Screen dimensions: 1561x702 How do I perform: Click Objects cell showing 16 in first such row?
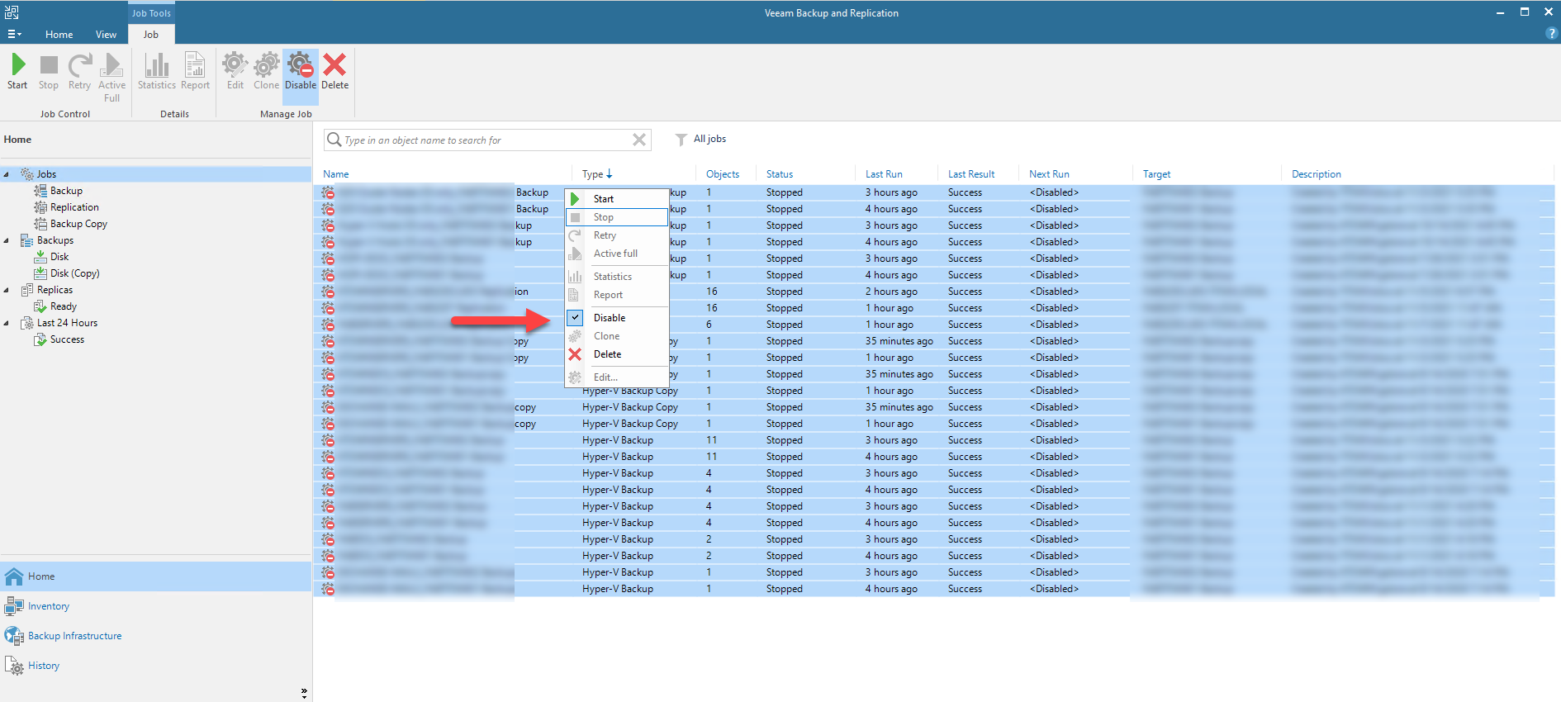pyautogui.click(x=712, y=292)
